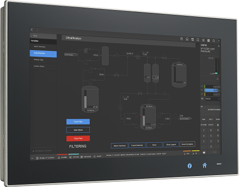Click the SETPOINT keypad button

click(204, 125)
